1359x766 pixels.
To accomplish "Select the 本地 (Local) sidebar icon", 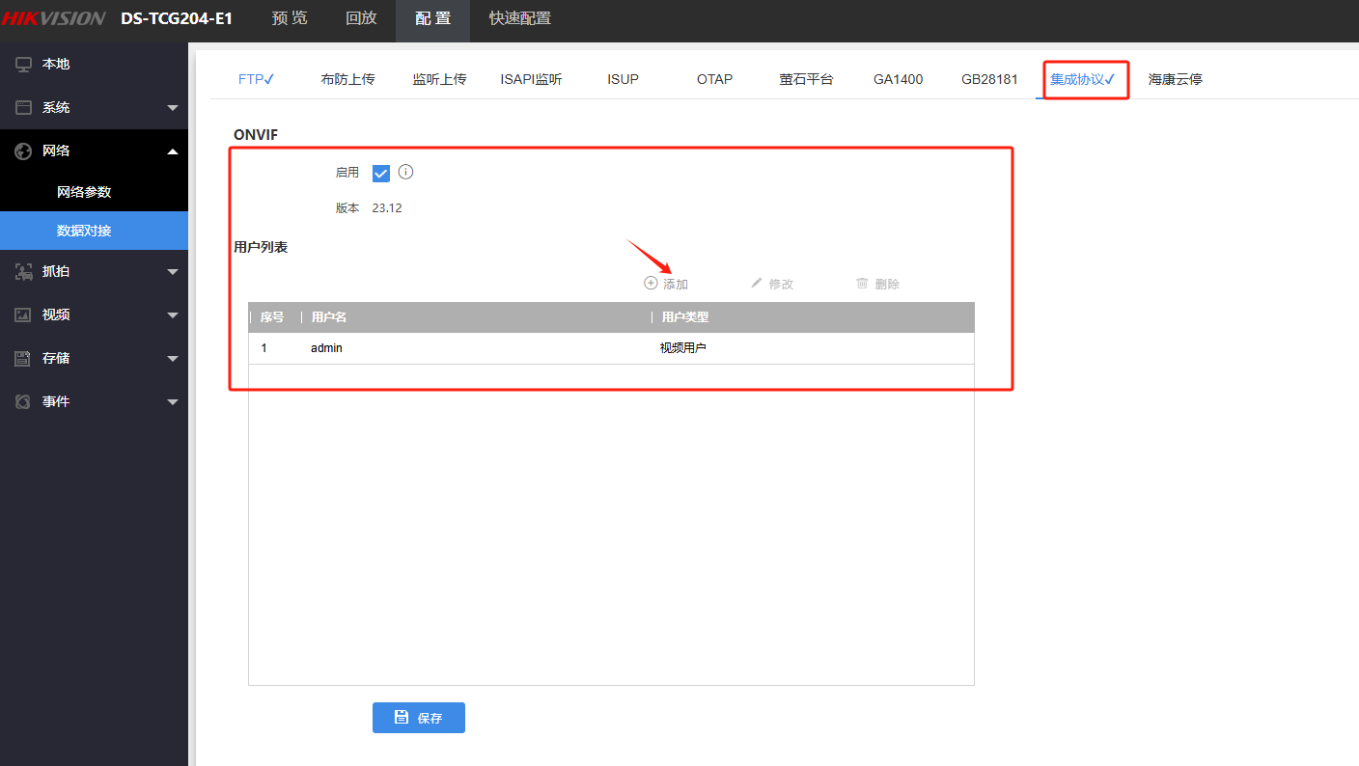I will click(21, 64).
